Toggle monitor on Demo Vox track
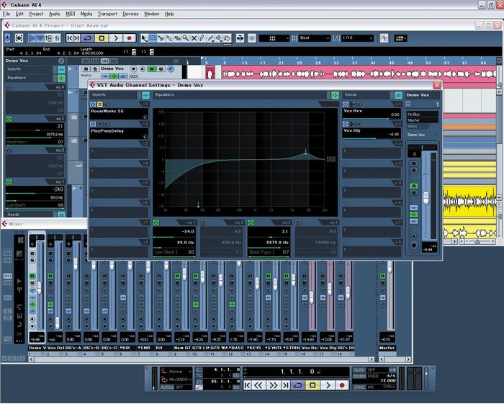This screenshot has width=504, height=404. point(142,69)
